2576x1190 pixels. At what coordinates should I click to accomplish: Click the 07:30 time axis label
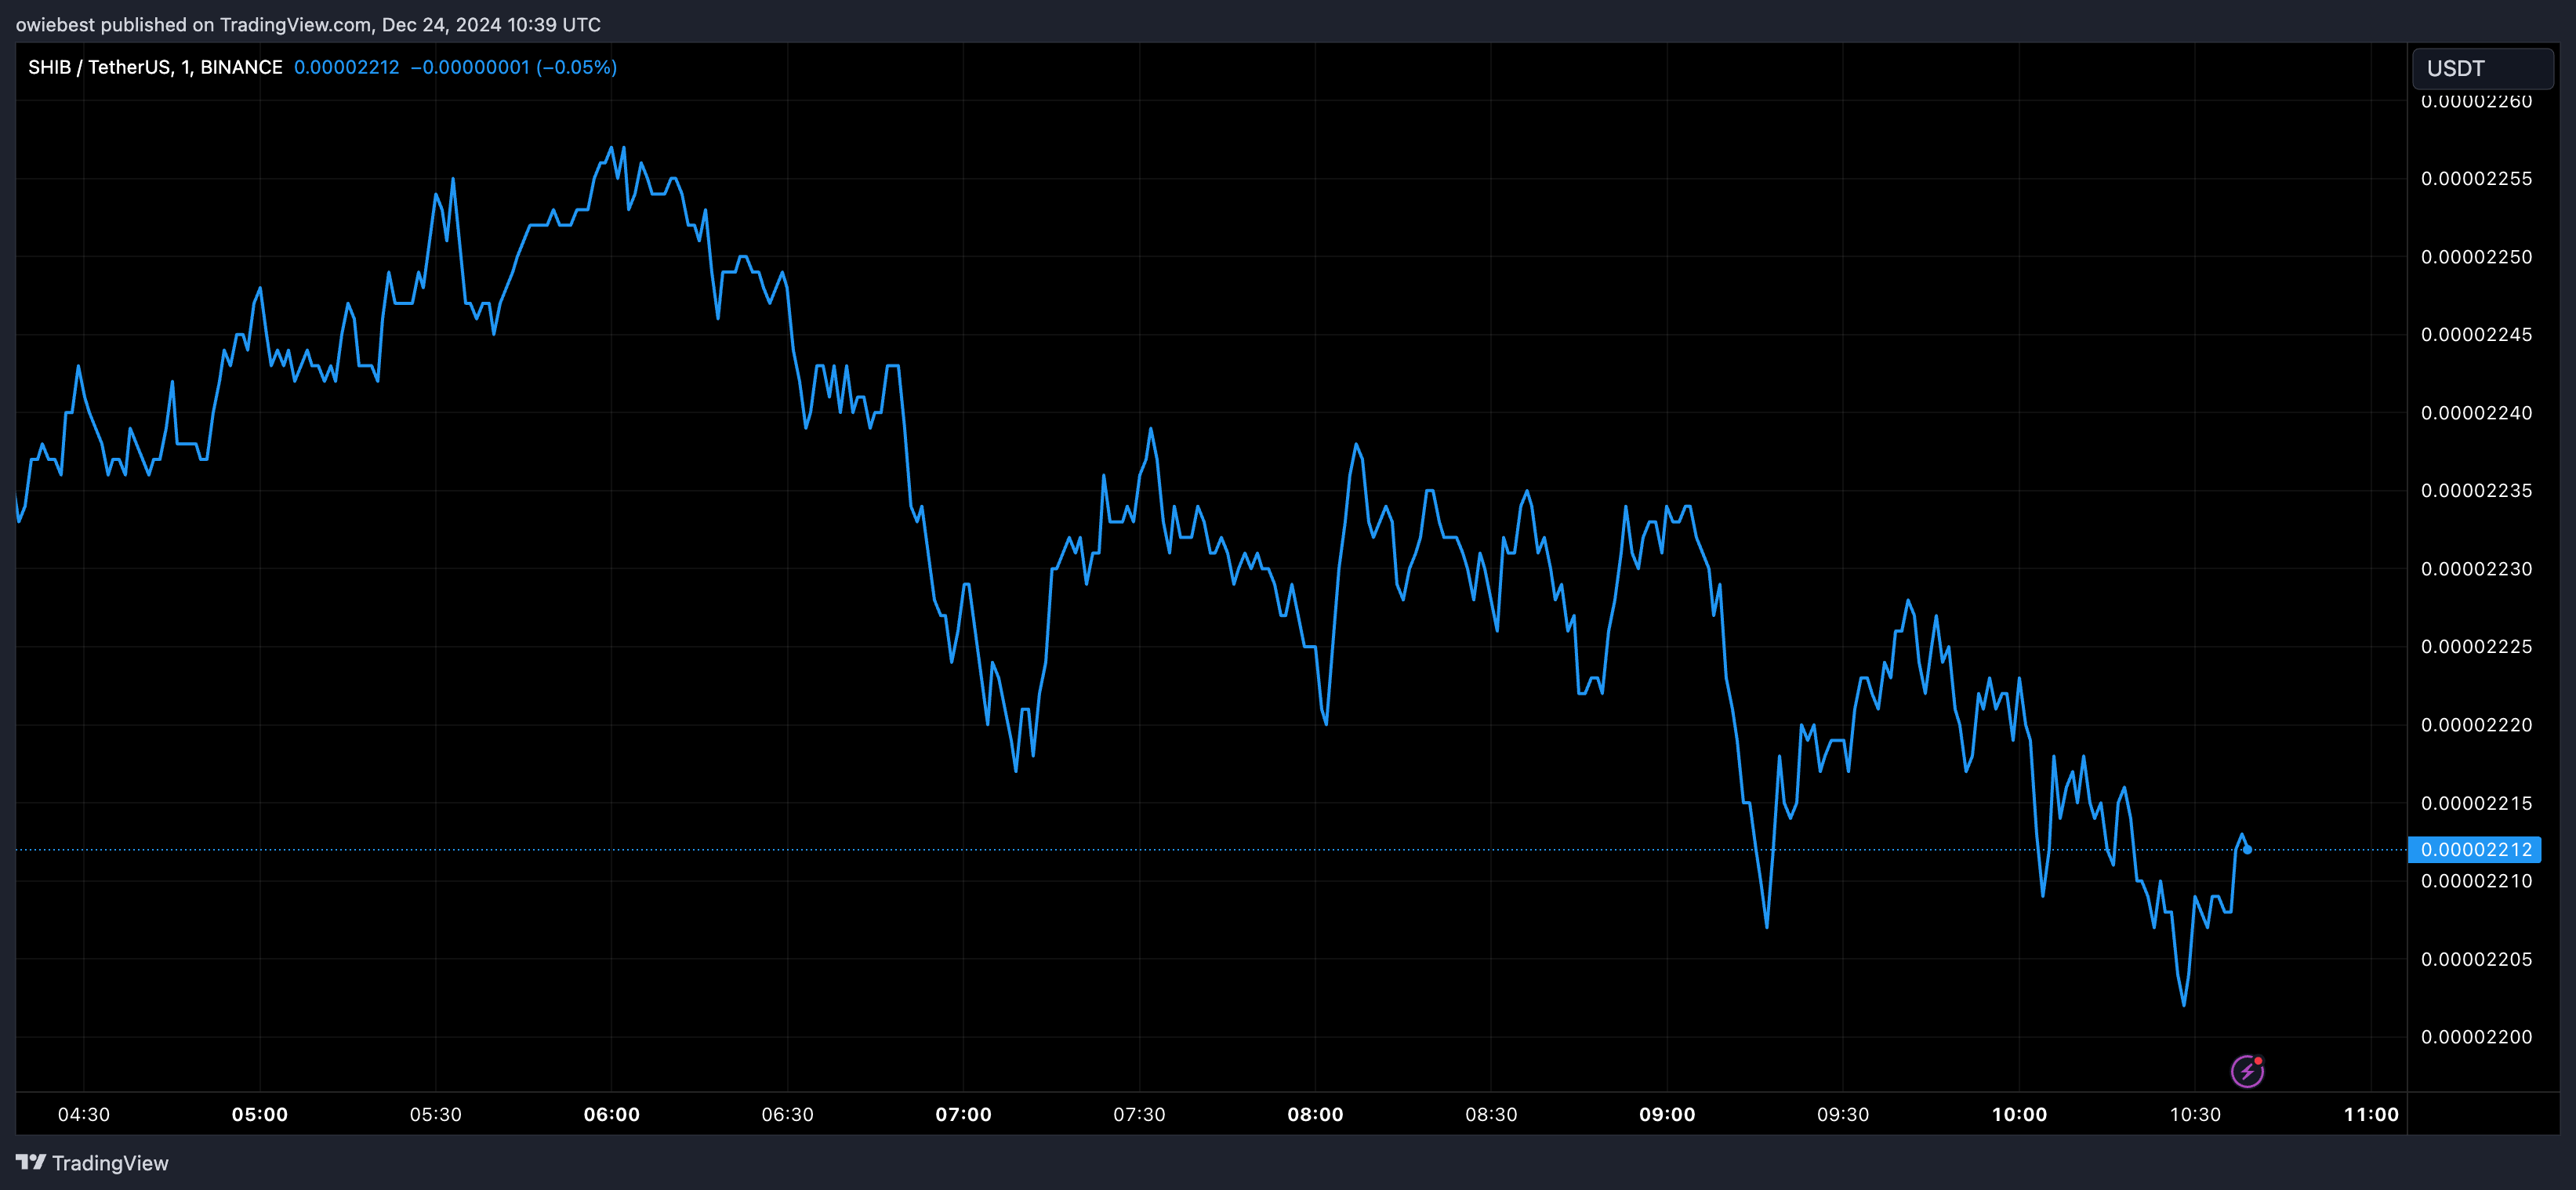click(1139, 1114)
